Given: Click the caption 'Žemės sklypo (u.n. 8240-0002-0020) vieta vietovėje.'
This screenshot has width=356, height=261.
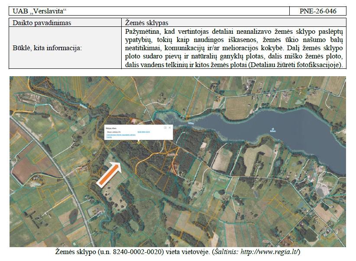Looking at the screenshot, I should (133, 252).
